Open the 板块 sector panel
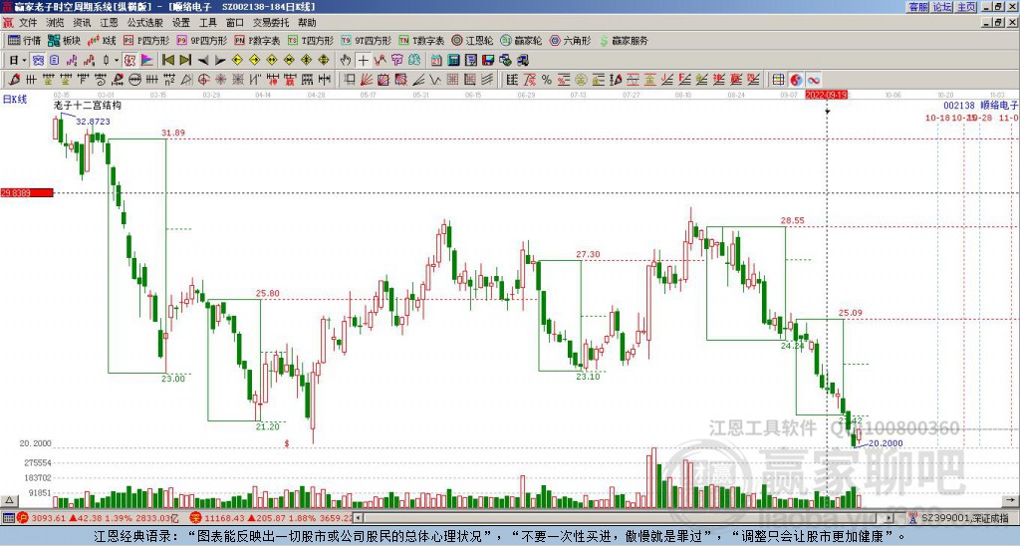The image size is (1020, 546). pyautogui.click(x=64, y=41)
